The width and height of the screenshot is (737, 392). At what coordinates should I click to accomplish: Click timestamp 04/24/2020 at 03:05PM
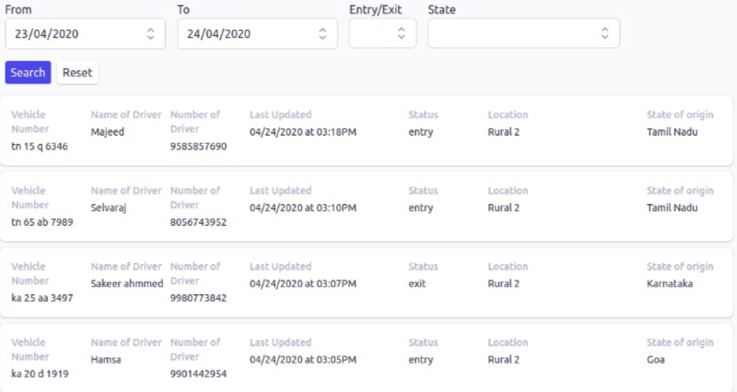click(303, 359)
